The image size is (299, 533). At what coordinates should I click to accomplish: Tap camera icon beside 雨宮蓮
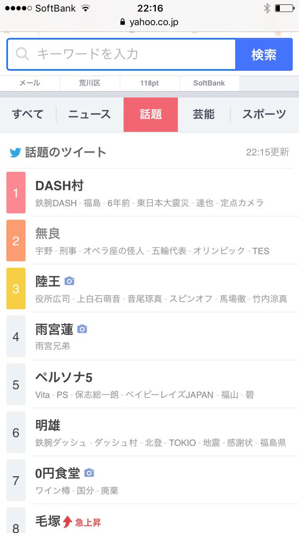82,329
